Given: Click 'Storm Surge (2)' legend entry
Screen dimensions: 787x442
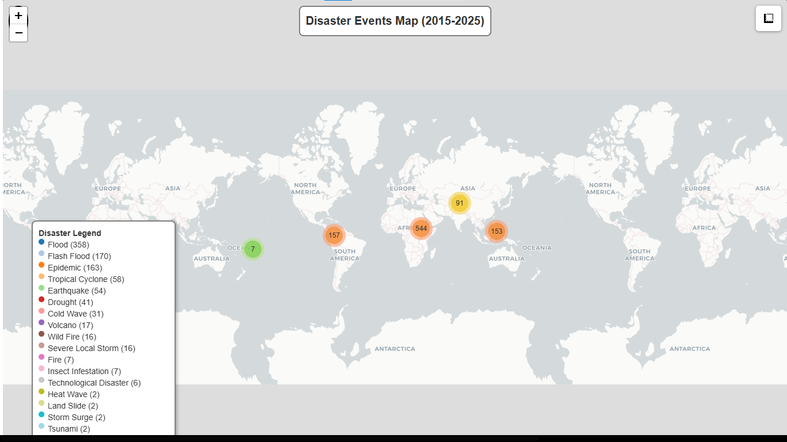Looking at the screenshot, I should [x=77, y=417].
